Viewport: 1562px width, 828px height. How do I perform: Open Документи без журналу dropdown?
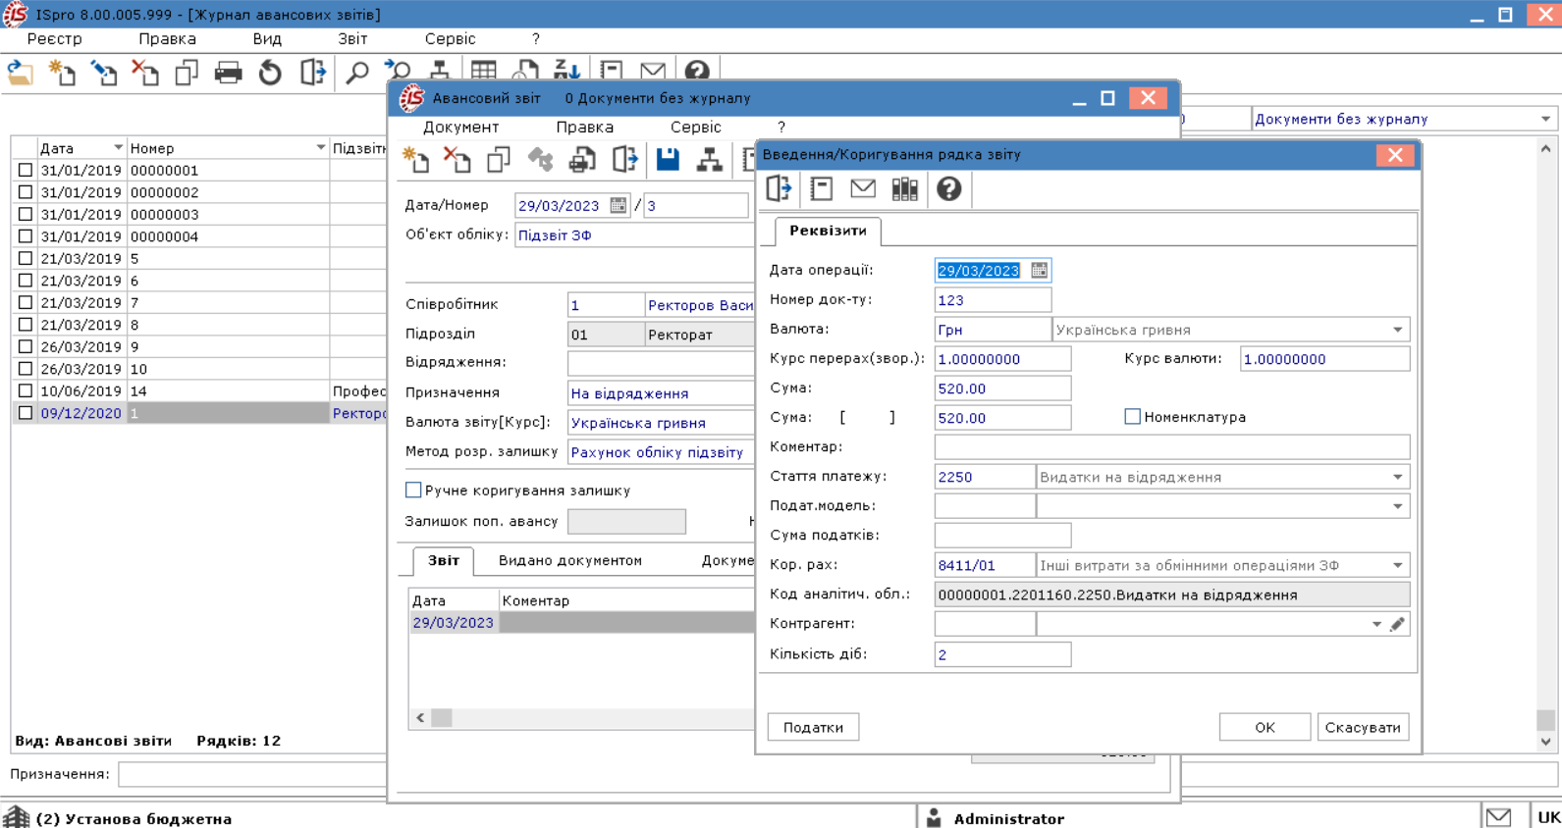(1545, 119)
